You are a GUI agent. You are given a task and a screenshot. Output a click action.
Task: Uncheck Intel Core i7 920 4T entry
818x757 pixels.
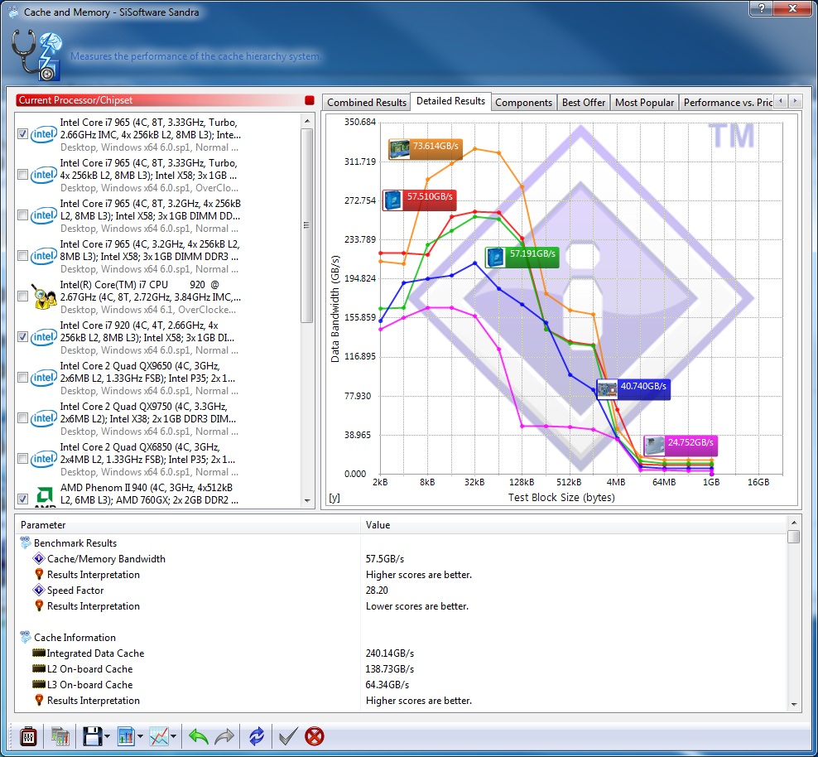(x=22, y=337)
